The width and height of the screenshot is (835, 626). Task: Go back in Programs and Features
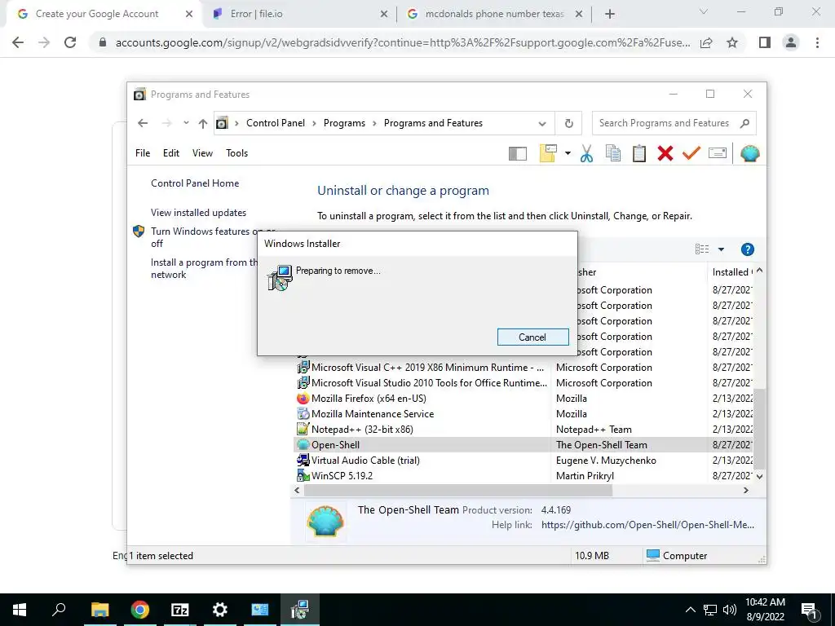143,124
